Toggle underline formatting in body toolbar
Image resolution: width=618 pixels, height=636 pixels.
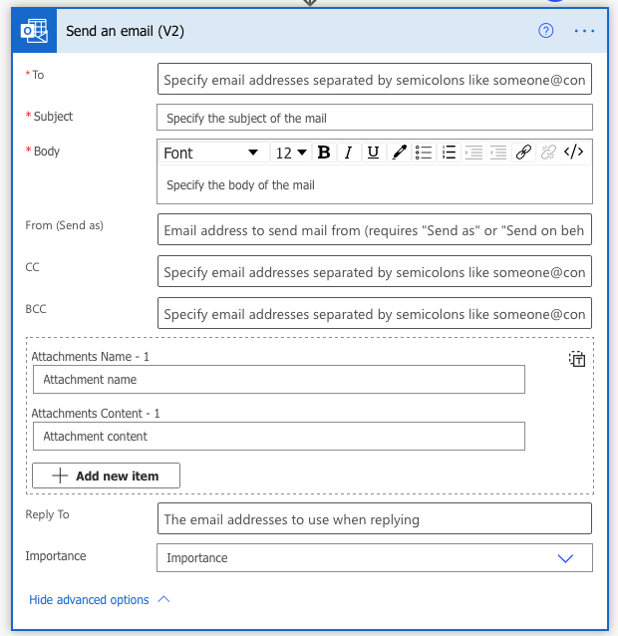[x=373, y=153]
